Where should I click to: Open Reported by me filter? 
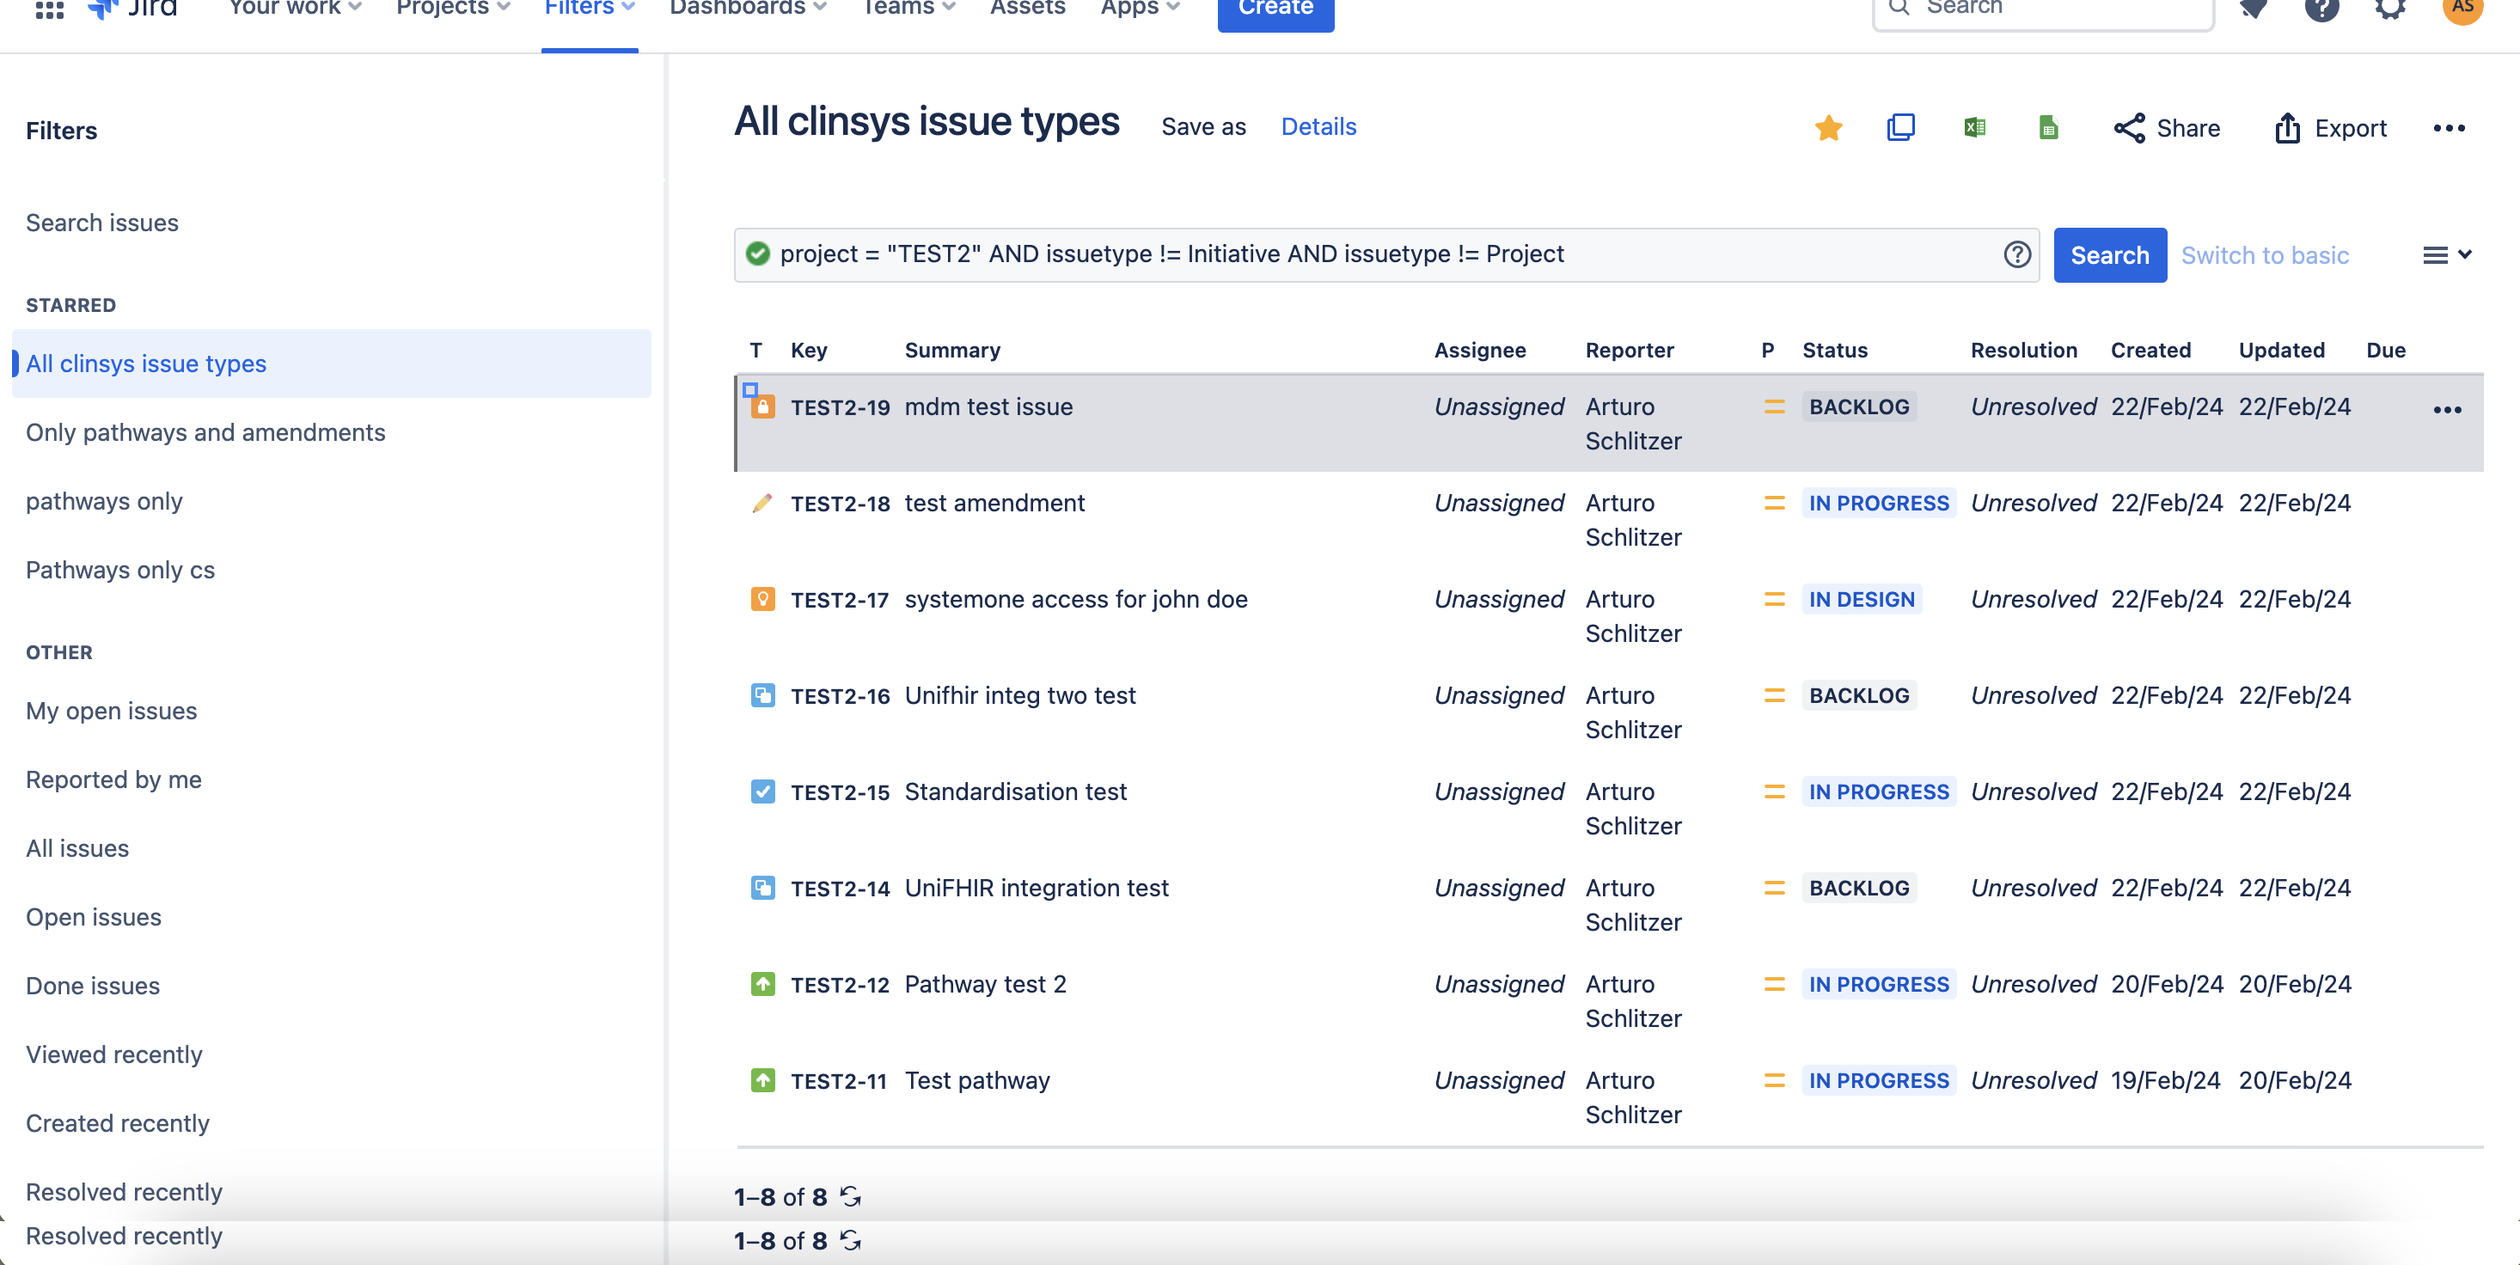[x=113, y=779]
